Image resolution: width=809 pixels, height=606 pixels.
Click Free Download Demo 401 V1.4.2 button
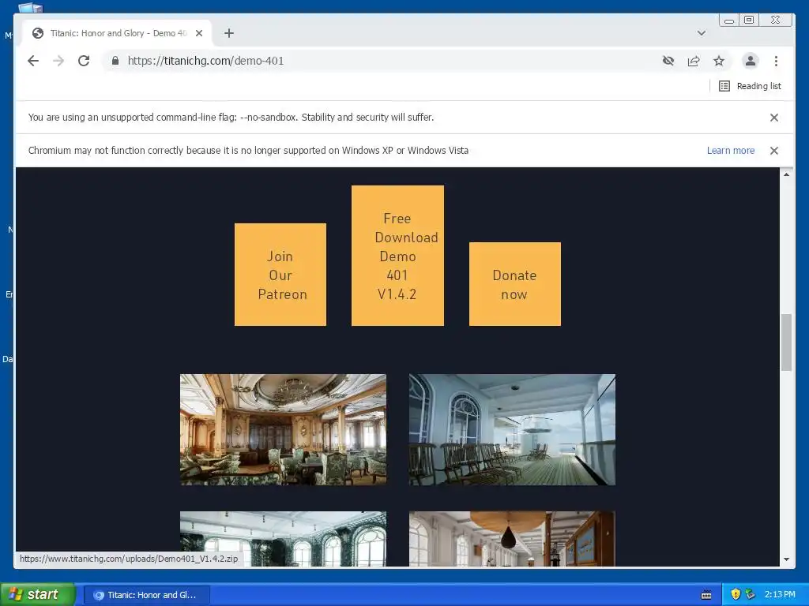[x=397, y=256]
